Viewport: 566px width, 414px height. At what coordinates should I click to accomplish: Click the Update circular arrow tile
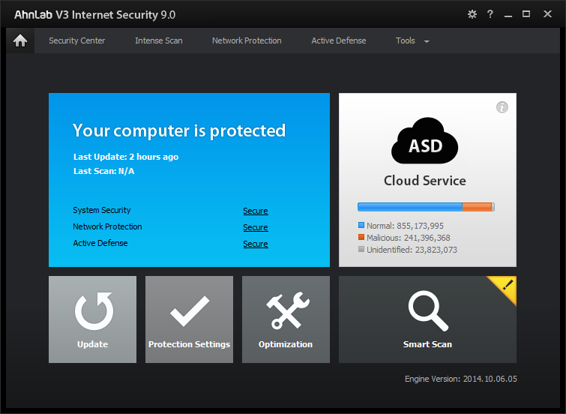[93, 319]
